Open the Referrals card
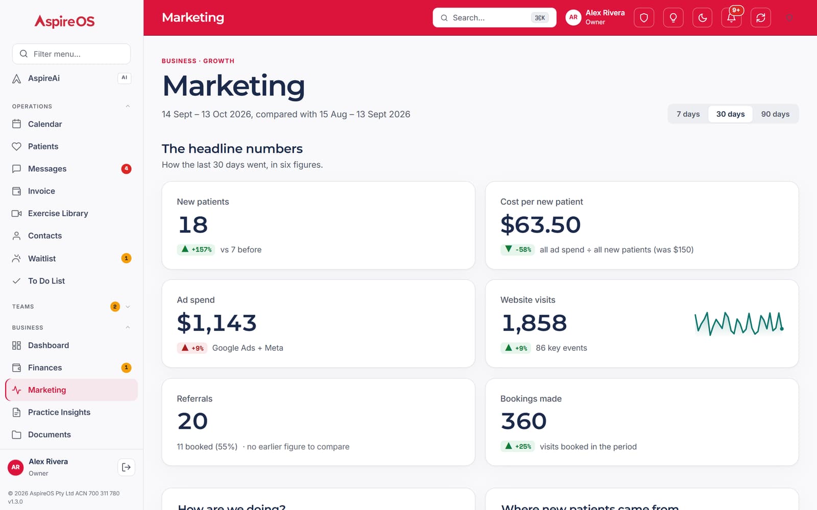The width and height of the screenshot is (817, 510). [318, 422]
